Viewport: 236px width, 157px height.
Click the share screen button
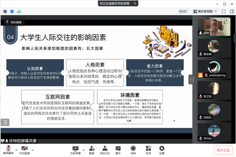[x=76, y=150]
